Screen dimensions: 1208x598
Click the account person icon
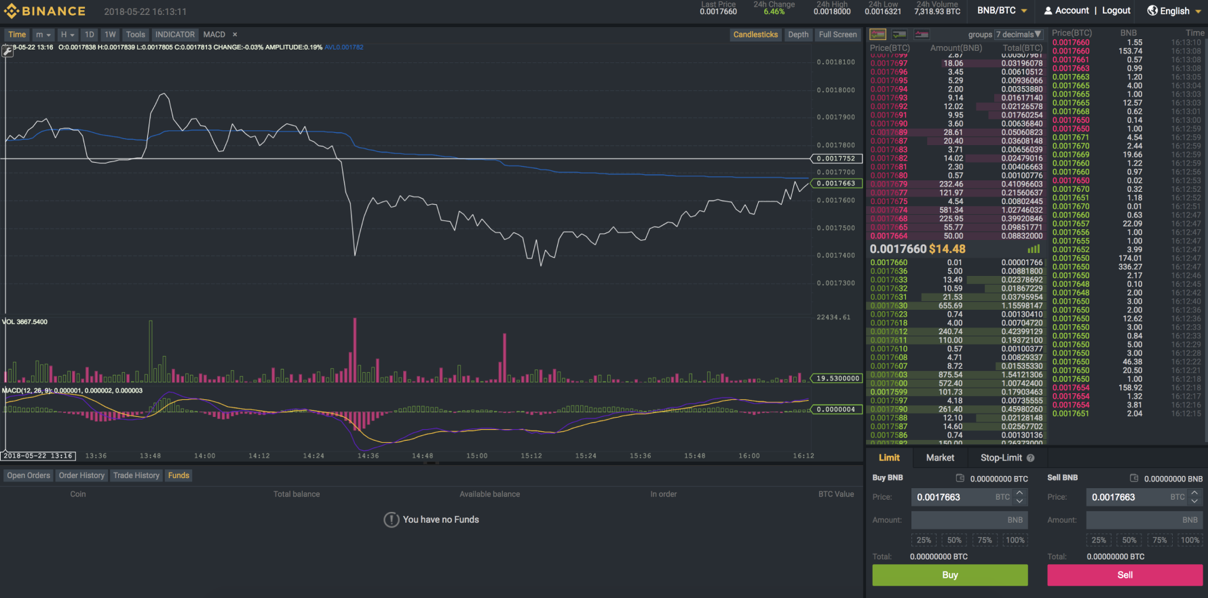tap(1049, 11)
